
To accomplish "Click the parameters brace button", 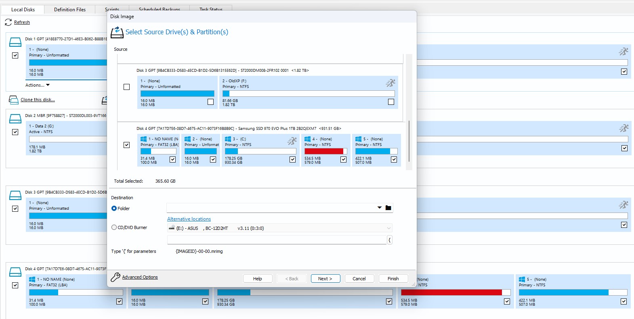I will tap(389, 240).
